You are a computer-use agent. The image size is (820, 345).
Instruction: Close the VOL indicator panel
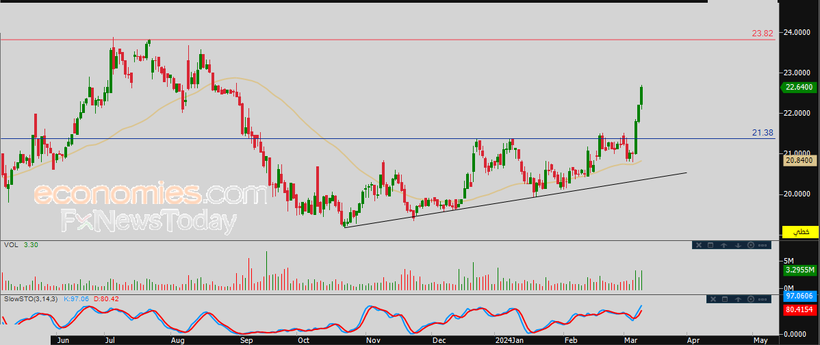[x=699, y=245]
